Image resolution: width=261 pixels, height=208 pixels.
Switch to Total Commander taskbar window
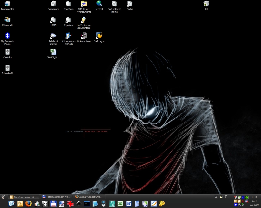[57, 197]
